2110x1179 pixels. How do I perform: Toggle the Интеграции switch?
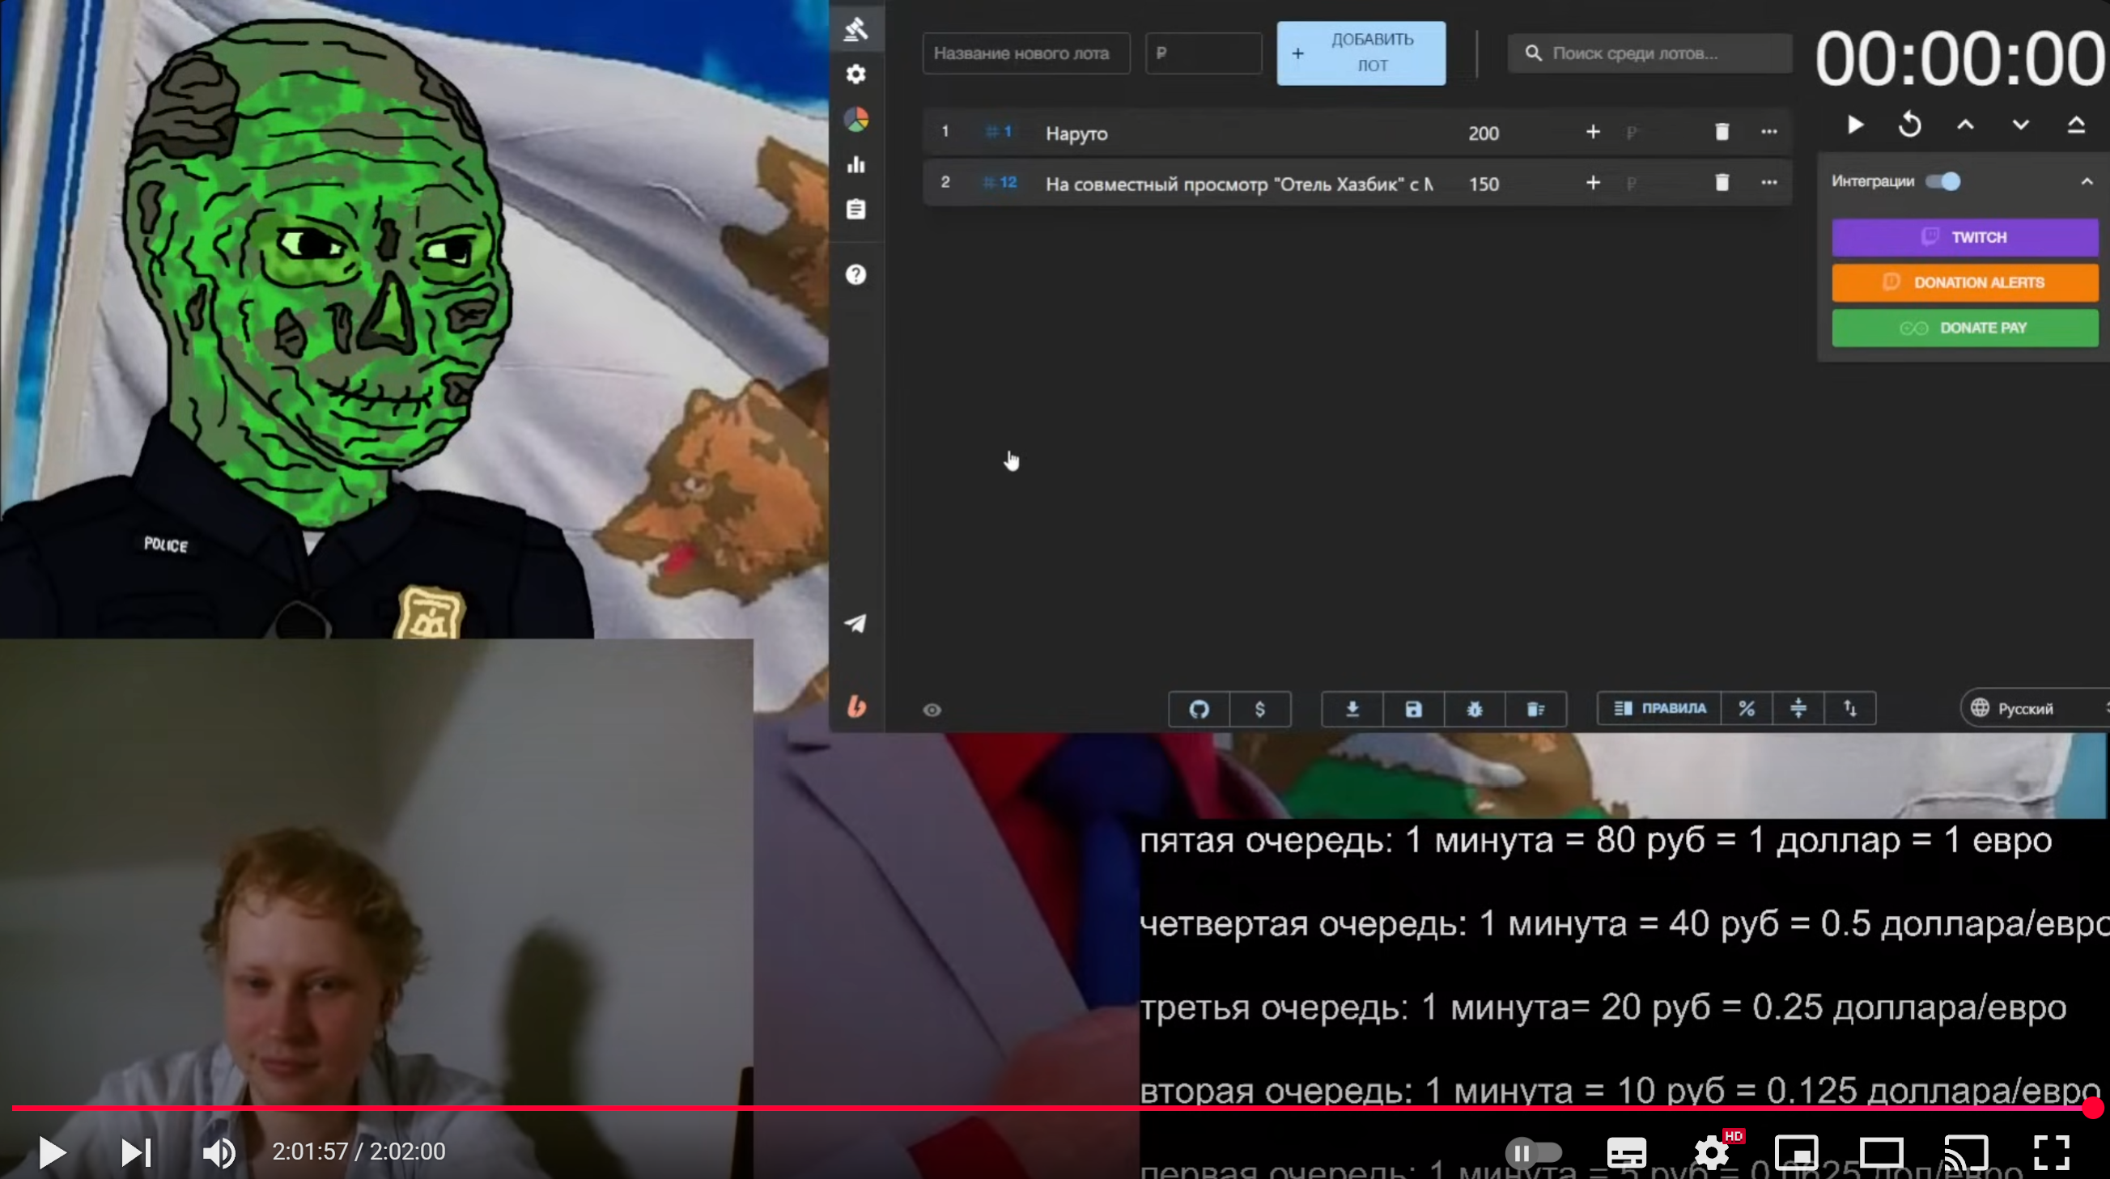(x=1943, y=181)
